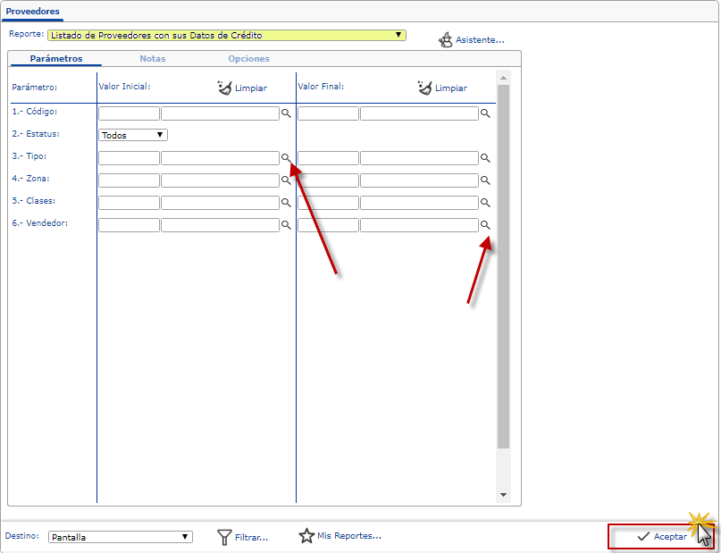The width and height of the screenshot is (721, 553).
Task: Clear the Valor Inicial column with Limpiar
Action: pyautogui.click(x=242, y=88)
